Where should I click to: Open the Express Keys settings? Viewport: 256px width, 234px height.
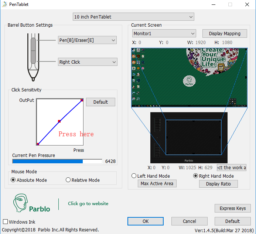click(x=233, y=208)
